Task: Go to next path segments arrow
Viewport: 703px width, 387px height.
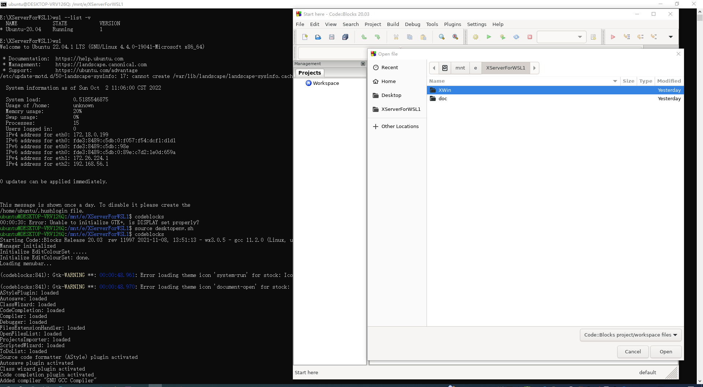Action: [x=535, y=68]
